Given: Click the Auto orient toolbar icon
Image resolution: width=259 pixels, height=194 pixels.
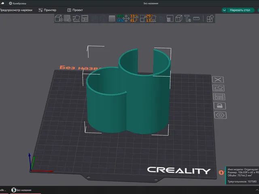Looking at the screenshot, I should click(x=76, y=18).
